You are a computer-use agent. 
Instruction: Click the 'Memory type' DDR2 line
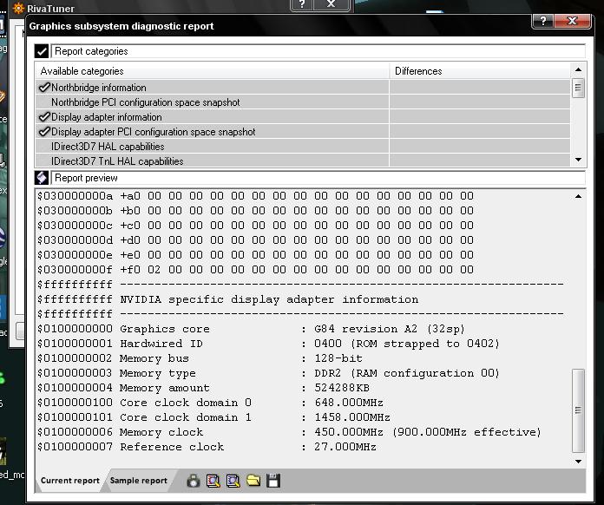[x=268, y=373]
